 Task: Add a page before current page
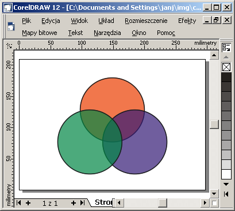point(28,203)
